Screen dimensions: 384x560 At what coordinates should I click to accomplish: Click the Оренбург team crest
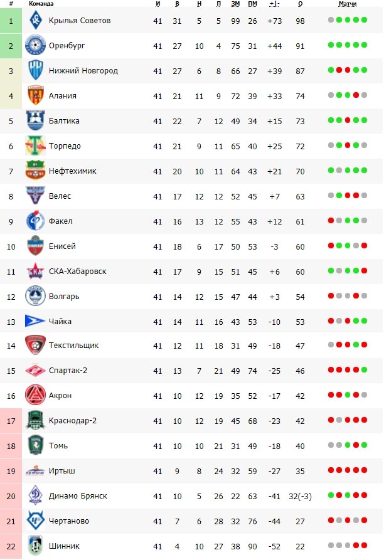[x=35, y=46]
